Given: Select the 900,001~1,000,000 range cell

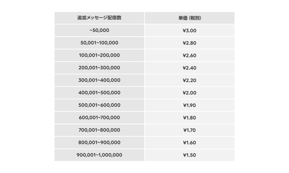Looking at the screenshot, I should [99, 155].
